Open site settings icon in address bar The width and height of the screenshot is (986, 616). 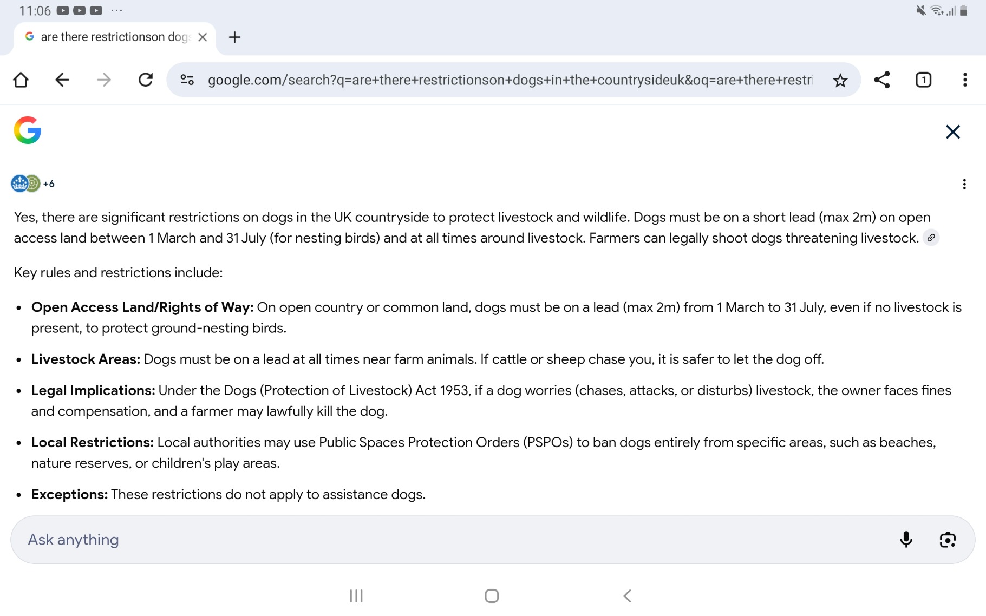(187, 80)
